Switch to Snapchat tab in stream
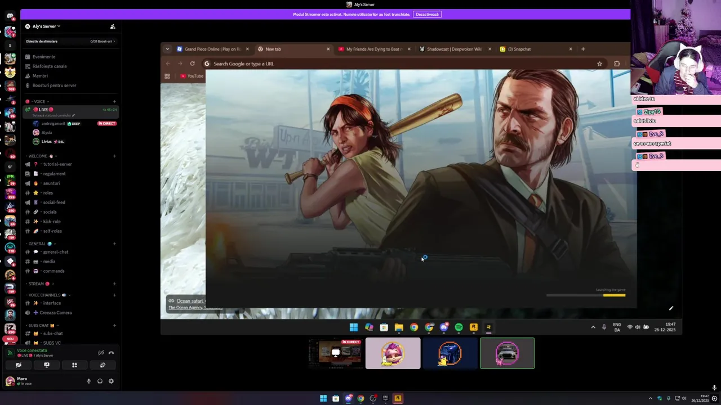This screenshot has width=721, height=405. coord(536,49)
